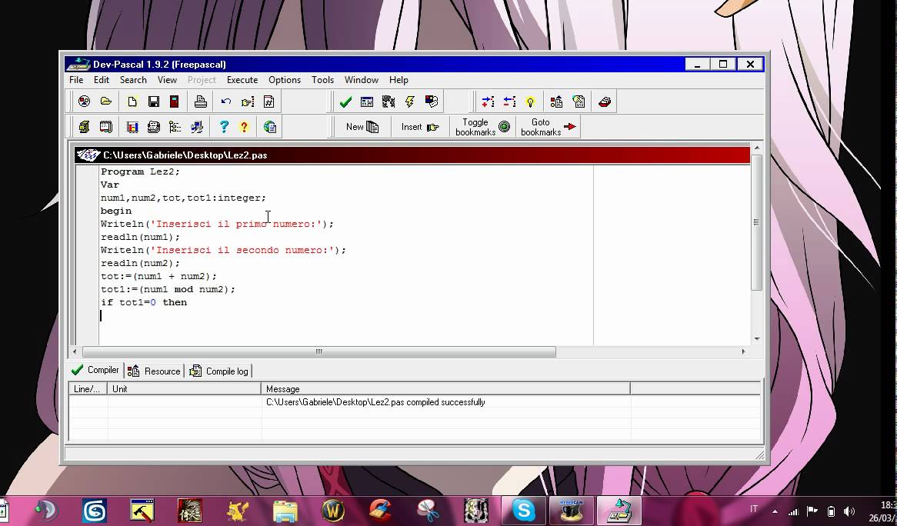Click the yellow light bulb icon
The image size is (897, 526).
pyautogui.click(x=530, y=102)
